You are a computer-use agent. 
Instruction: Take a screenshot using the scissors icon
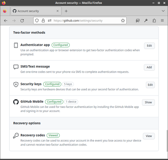138,21
